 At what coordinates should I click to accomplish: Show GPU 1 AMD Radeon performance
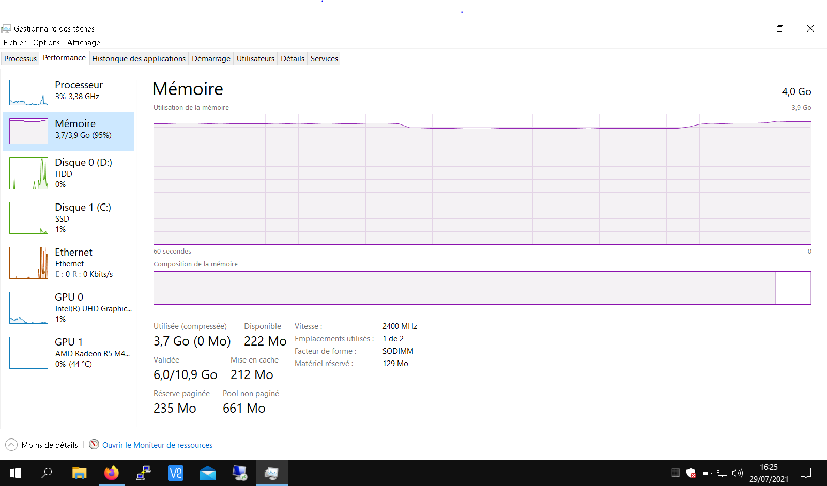click(68, 353)
